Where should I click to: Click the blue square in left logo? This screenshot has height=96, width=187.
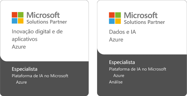(15, 21)
